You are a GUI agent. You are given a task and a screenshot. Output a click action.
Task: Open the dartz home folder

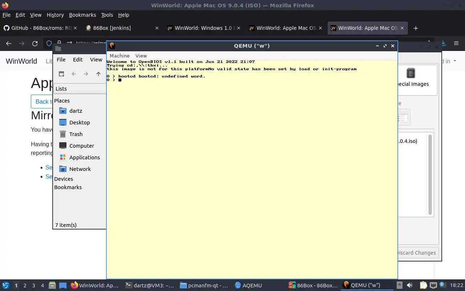pyautogui.click(x=76, y=111)
